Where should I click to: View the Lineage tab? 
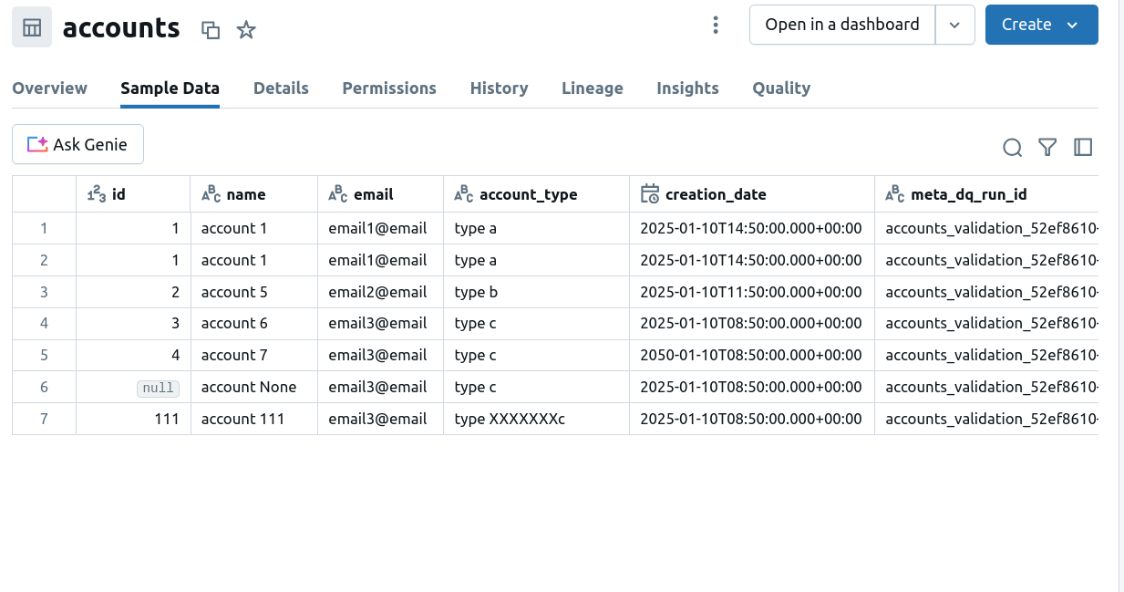593,88
